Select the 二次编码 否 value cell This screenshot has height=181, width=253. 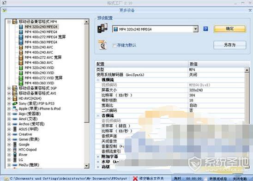point(216,111)
